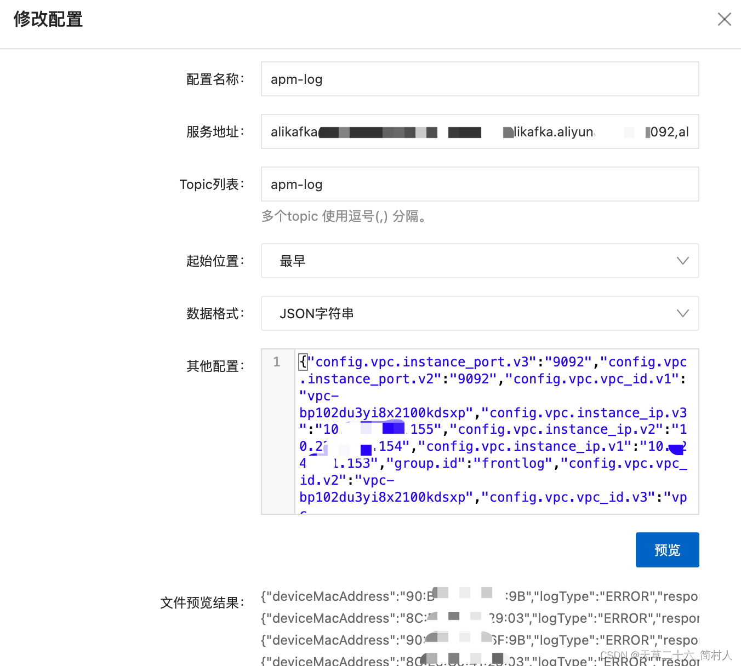Viewport: 741px width, 666px height.
Task: Open the 起始位置 dropdown
Action: (x=480, y=261)
